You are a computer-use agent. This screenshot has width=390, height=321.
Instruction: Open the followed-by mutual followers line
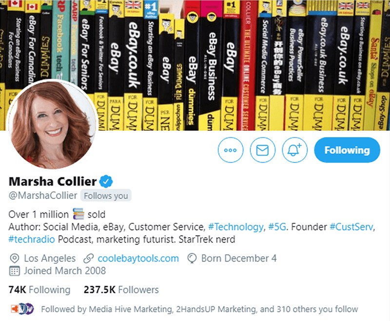coord(199,309)
